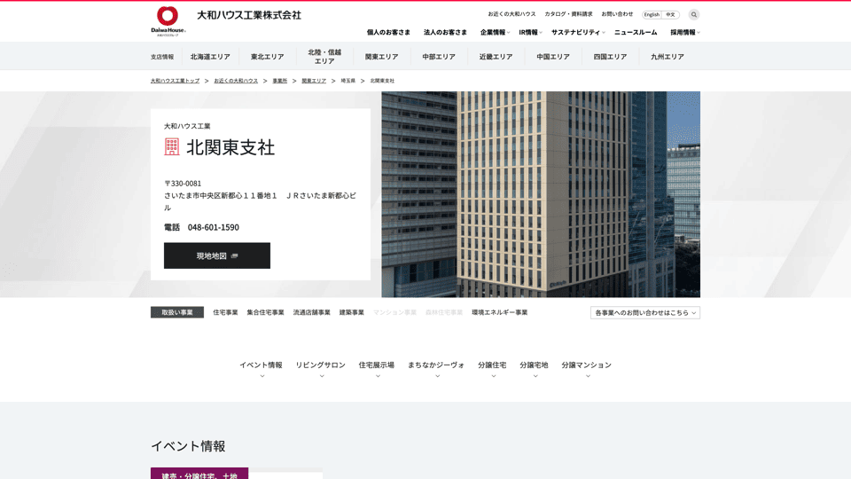Expand 企業情報 menu
The height and width of the screenshot is (479, 851).
pos(495,33)
